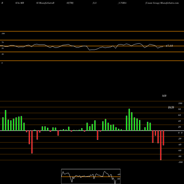
Task: Click the MR axis label 100
Action: pos(180,103)
